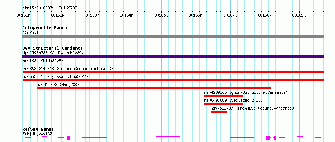Click the nsv4532437 gnomAD label text
335x142 pixels.
(x=252, y=108)
